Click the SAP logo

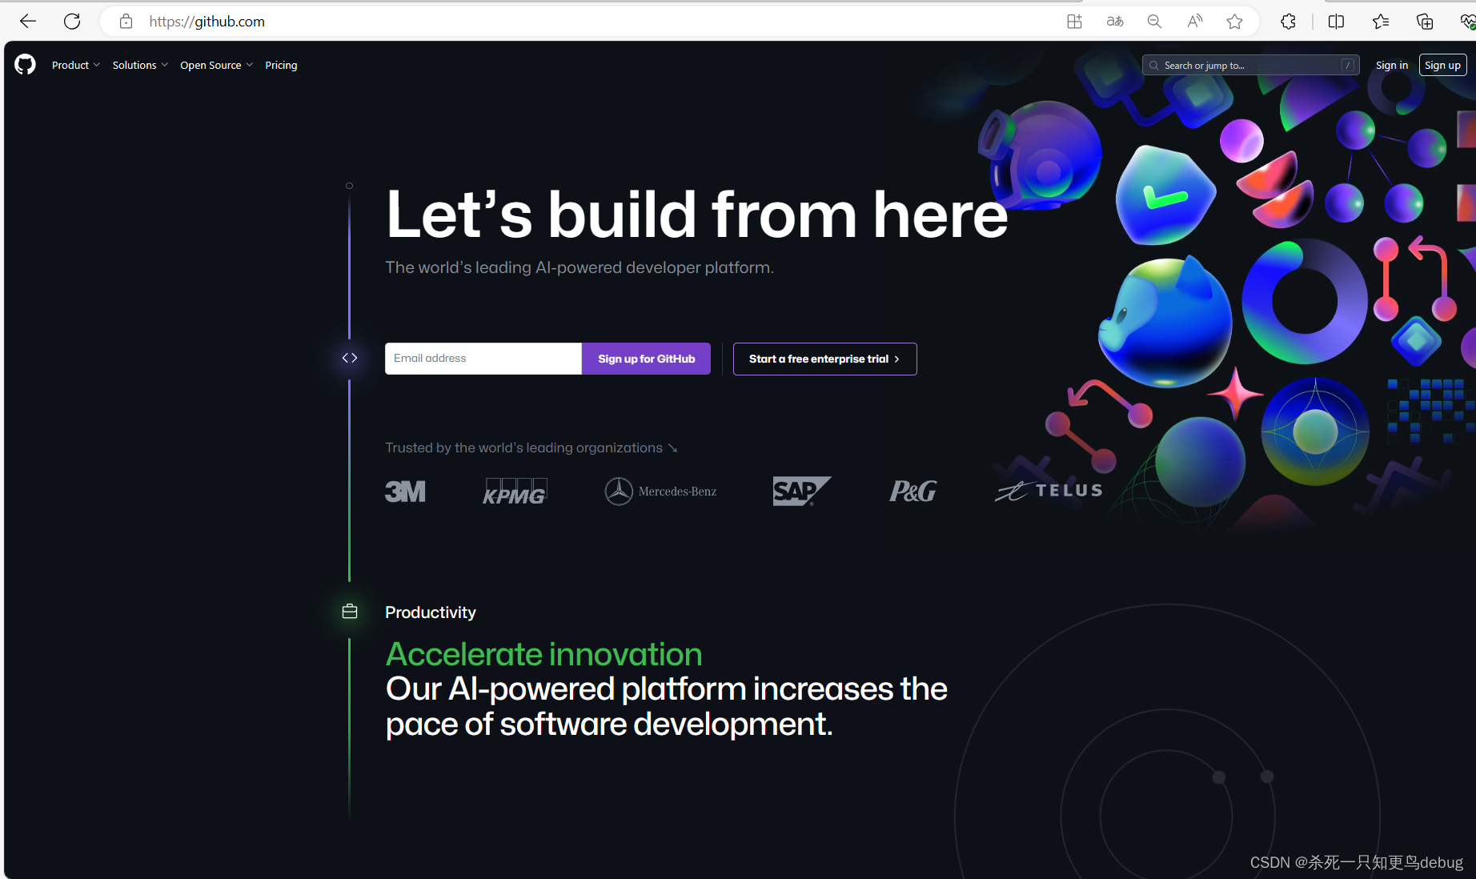point(802,492)
